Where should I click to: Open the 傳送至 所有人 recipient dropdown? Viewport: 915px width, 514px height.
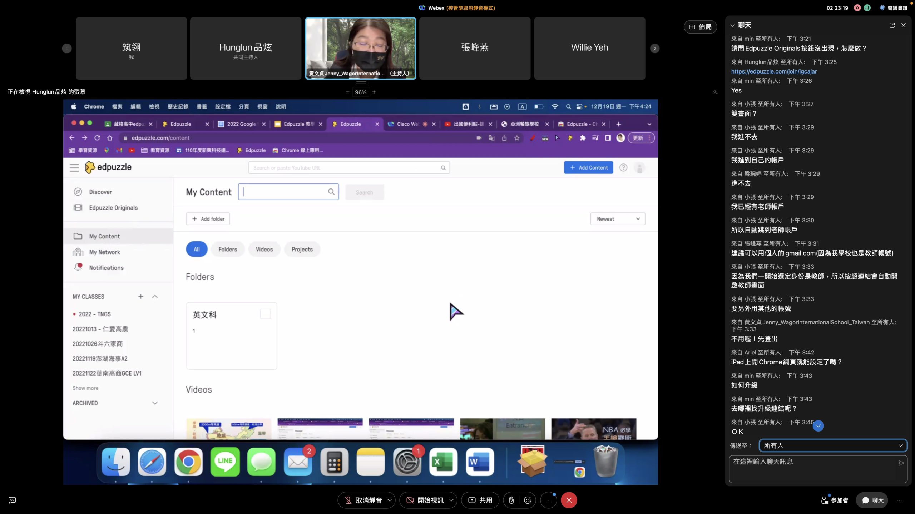pyautogui.click(x=833, y=445)
